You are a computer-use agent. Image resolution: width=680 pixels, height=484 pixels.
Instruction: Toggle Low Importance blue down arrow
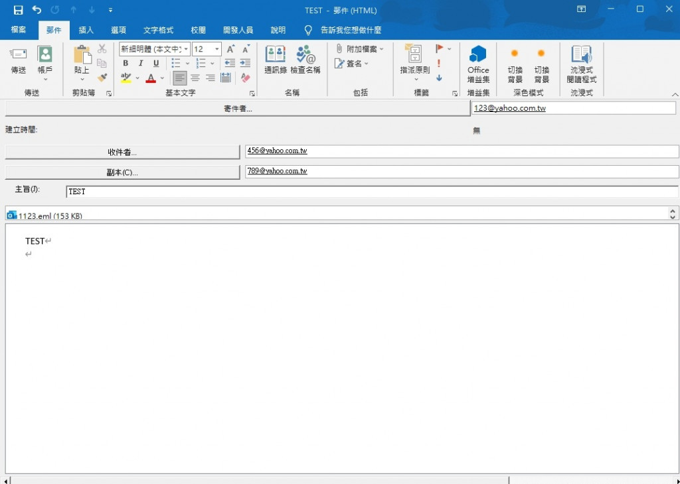pyautogui.click(x=439, y=78)
